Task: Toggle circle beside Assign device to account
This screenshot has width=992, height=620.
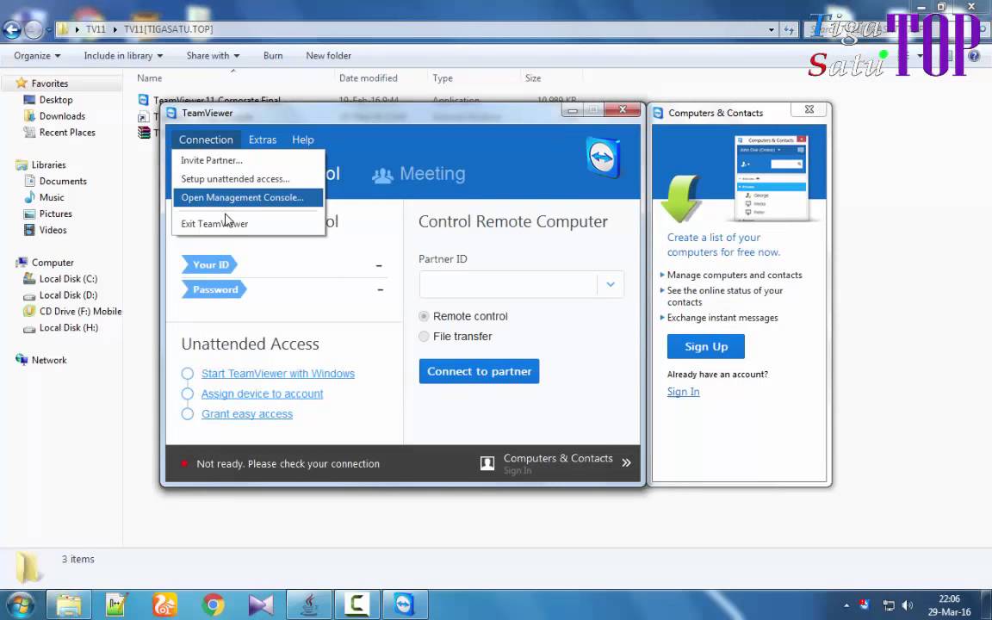Action: click(187, 394)
